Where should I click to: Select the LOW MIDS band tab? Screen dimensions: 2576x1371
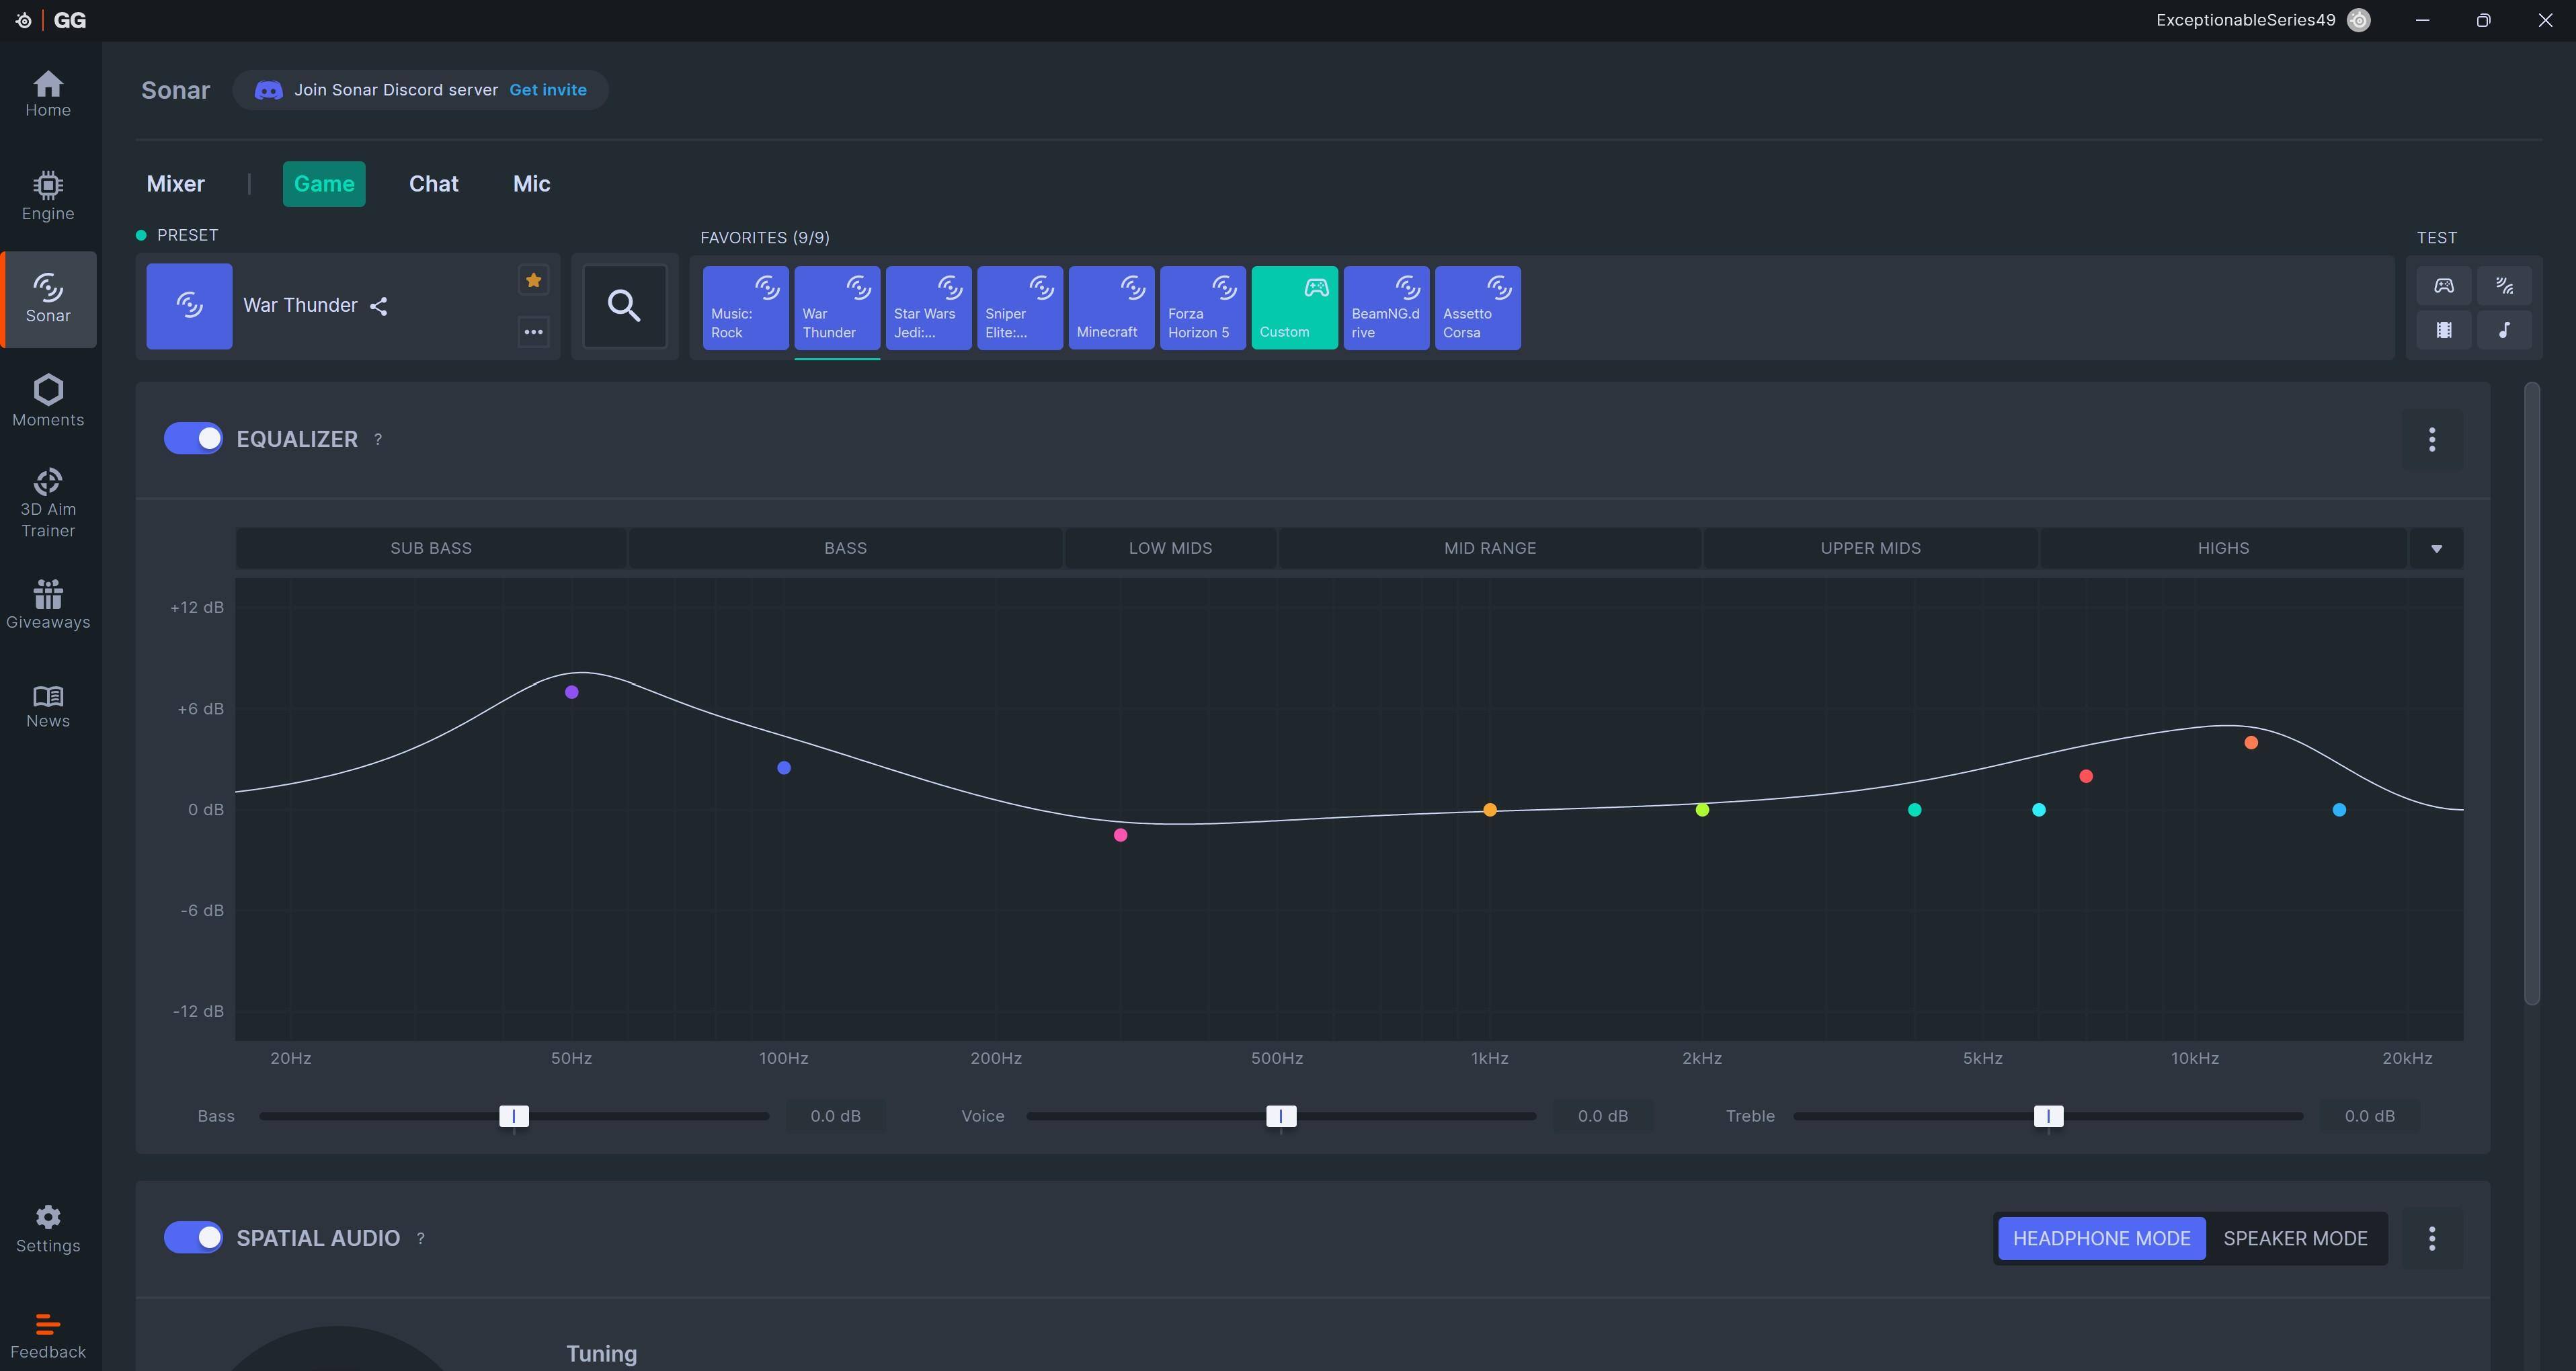tap(1170, 548)
